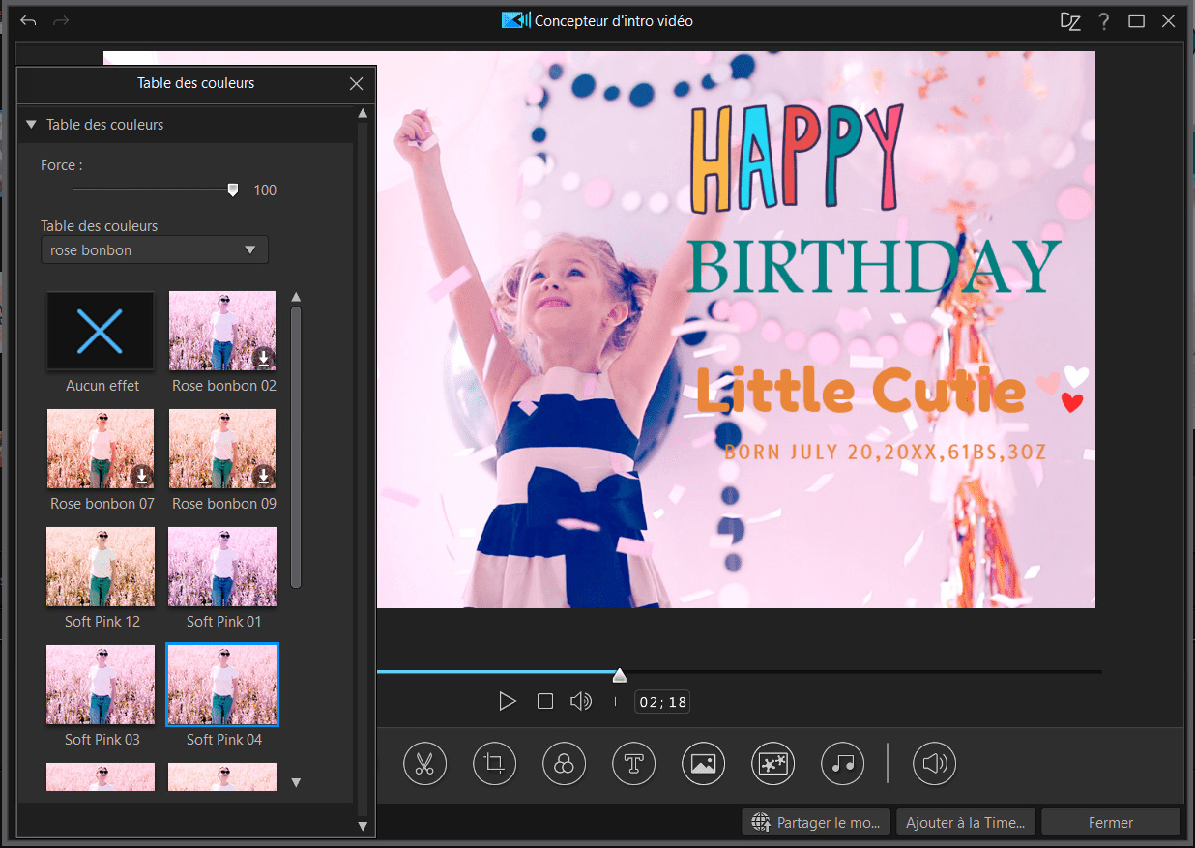The height and width of the screenshot is (848, 1195).
Task: Select the Aucun effet preset
Action: click(101, 332)
